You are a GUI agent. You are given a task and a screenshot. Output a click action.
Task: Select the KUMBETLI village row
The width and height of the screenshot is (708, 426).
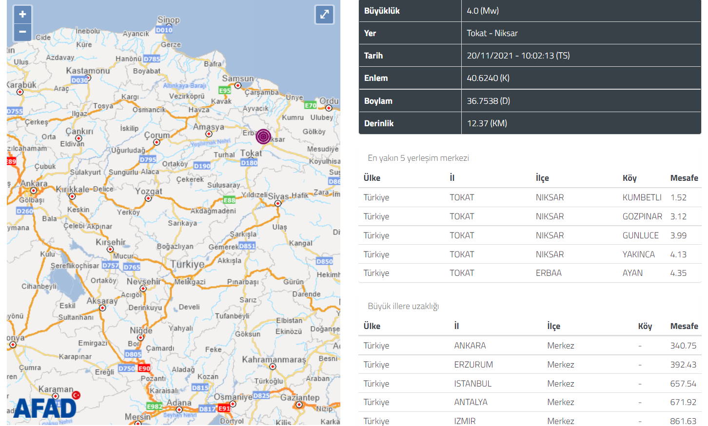pyautogui.click(x=530, y=197)
